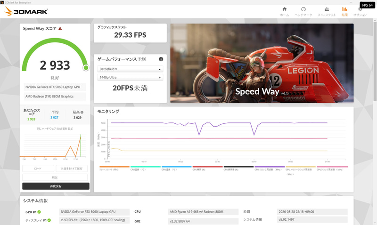This screenshot has width=377, height=225.
Task: Open game performance prediction info icon
Action: tap(161, 59)
